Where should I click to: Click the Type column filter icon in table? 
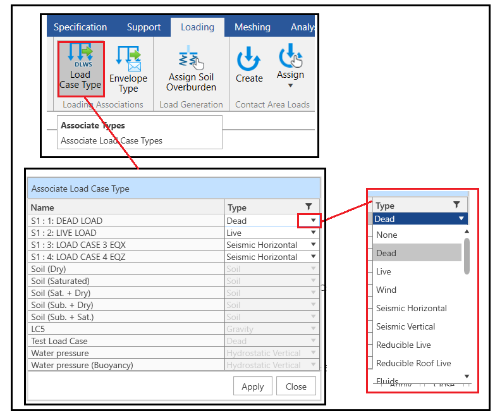tap(309, 207)
